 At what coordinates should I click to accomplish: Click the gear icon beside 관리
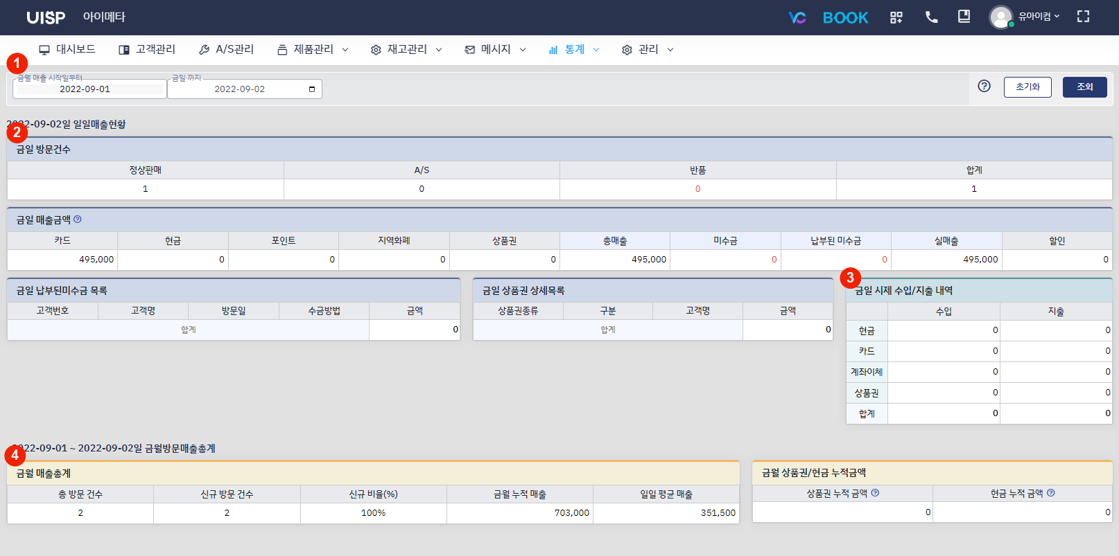(x=627, y=50)
